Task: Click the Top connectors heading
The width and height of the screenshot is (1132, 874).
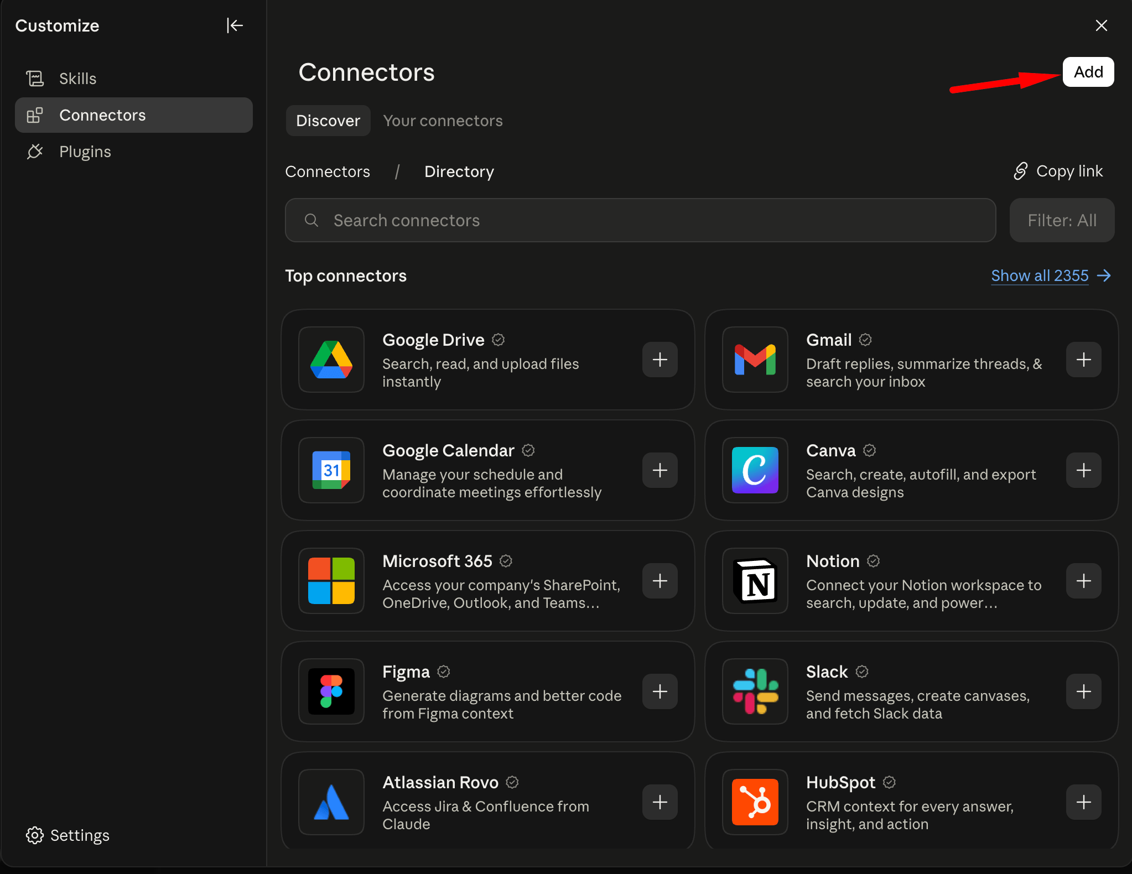Action: 346,275
